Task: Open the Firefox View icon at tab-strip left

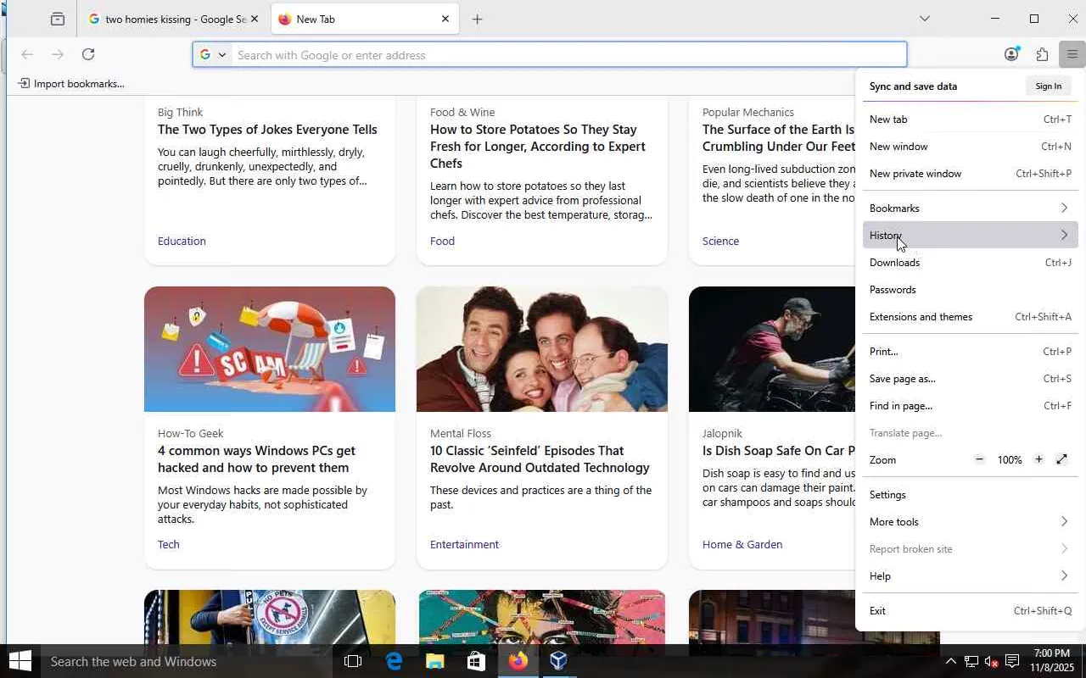Action: point(58,19)
